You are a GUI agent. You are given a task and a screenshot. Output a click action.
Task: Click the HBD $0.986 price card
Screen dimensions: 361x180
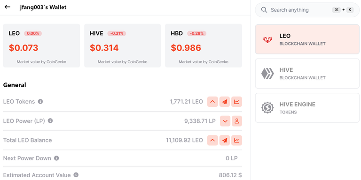coord(204,45)
